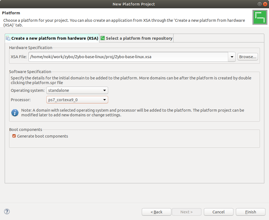Click the Hardware Specification group label
The width and height of the screenshot is (269, 220).
coord(31,48)
